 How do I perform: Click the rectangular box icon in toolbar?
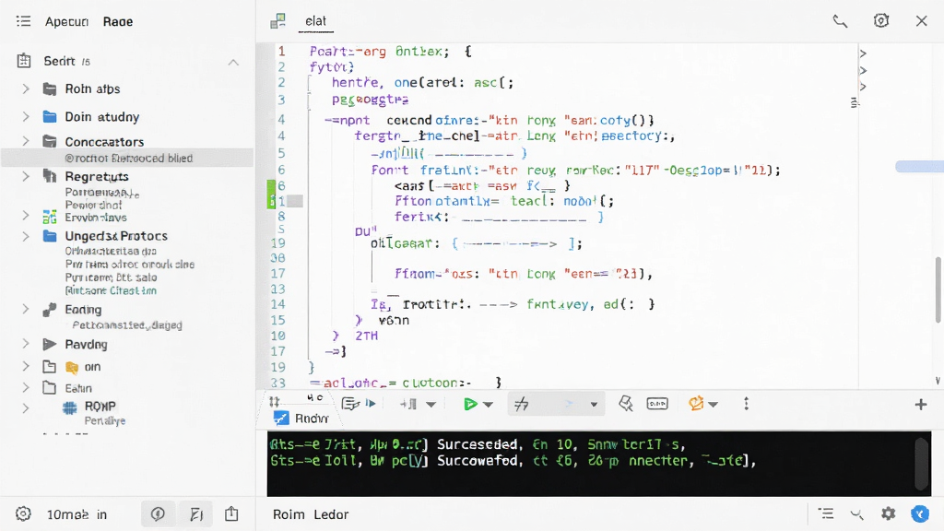(x=656, y=404)
